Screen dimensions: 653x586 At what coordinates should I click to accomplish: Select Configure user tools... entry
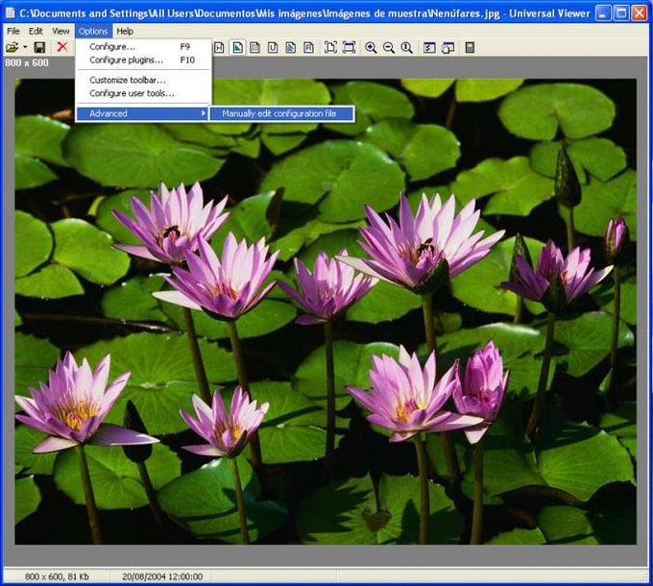143,93
